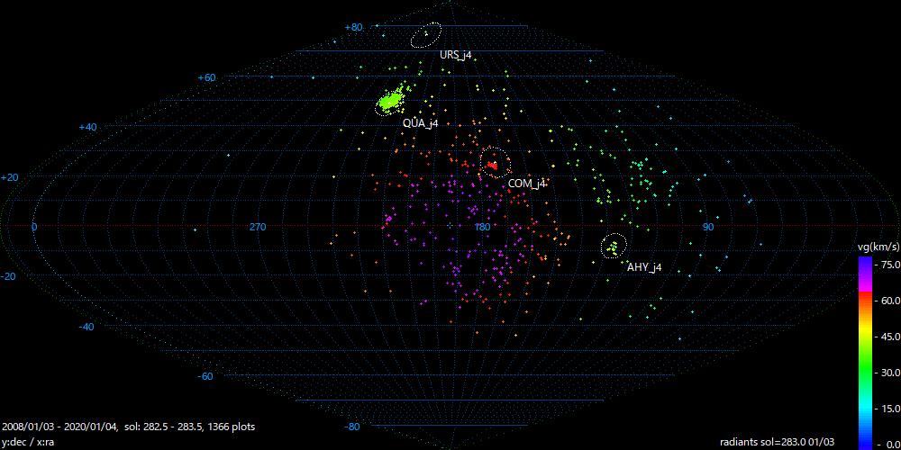Screen dimensions: 901x450
Task: Click the QUA_j4 shower label
Action: click(x=420, y=123)
